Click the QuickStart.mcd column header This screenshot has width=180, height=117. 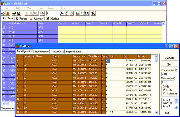pyautogui.click(x=23, y=23)
